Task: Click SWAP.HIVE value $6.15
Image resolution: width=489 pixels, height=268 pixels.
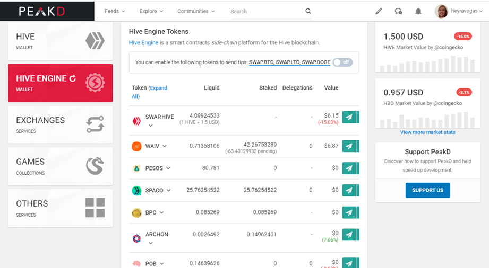Action: click(331, 115)
